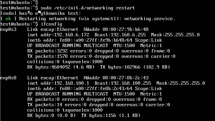Click the sudo password prompt line
Viewport: 215px width, 121px height.
click(40, 13)
